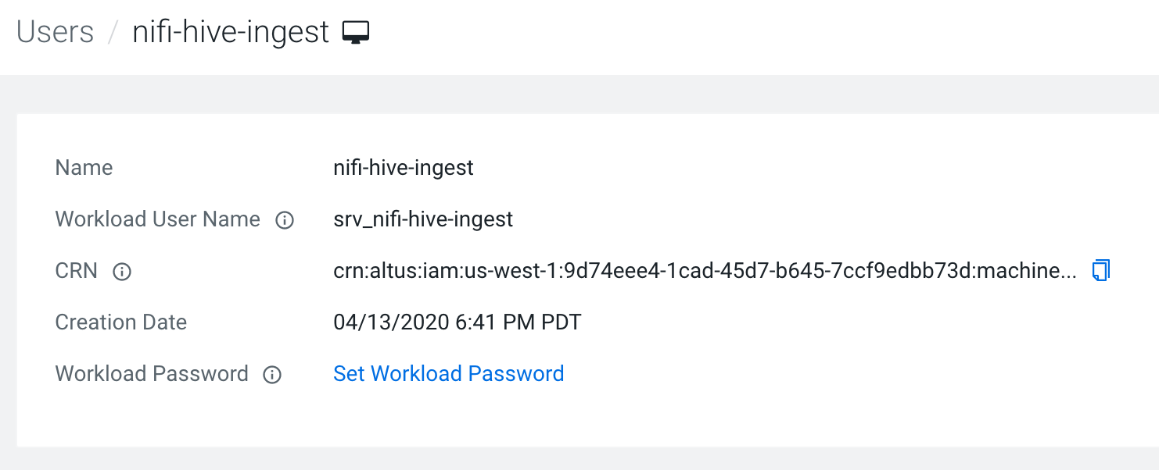Go back to the Users breadcrumb

(55, 33)
